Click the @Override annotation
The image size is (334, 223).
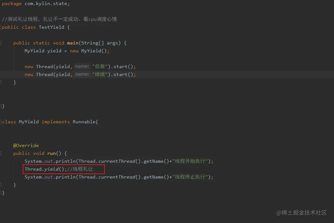pyautogui.click(x=26, y=146)
